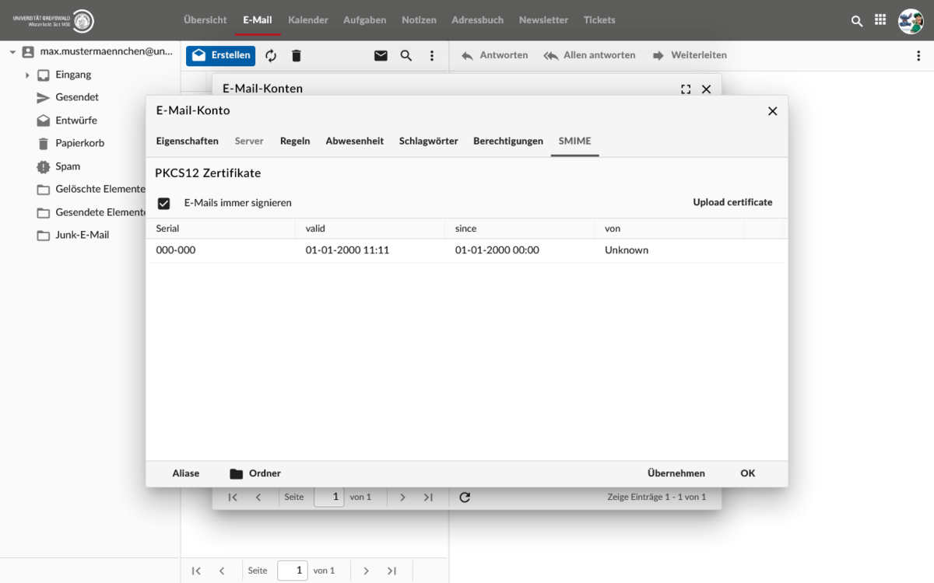934x583 pixels.
Task: Open the Kalender menu item
Action: [307, 20]
